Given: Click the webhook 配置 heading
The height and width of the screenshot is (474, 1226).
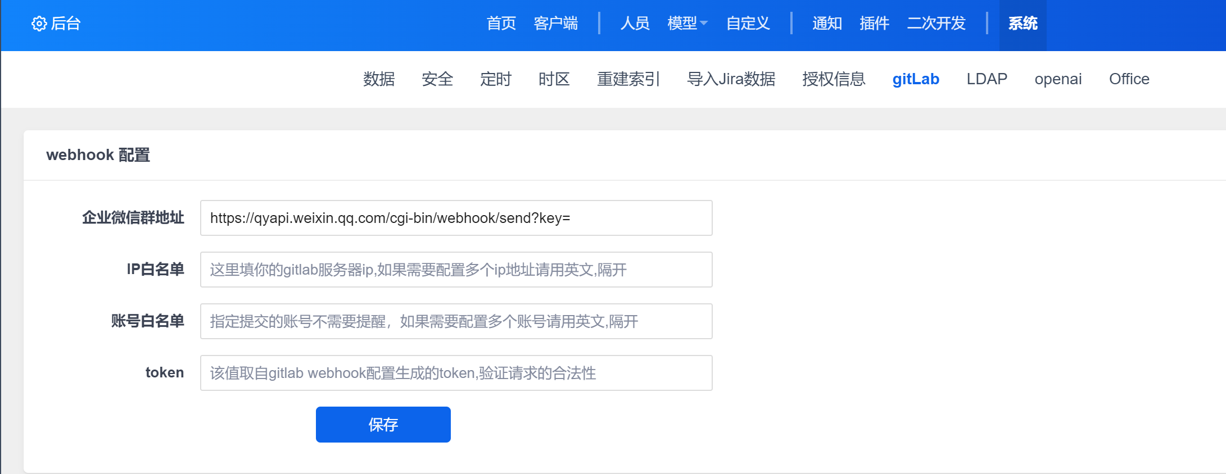Looking at the screenshot, I should 98,155.
